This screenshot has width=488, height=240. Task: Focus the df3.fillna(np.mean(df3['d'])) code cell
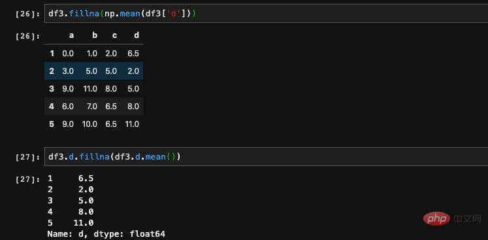tap(266, 14)
